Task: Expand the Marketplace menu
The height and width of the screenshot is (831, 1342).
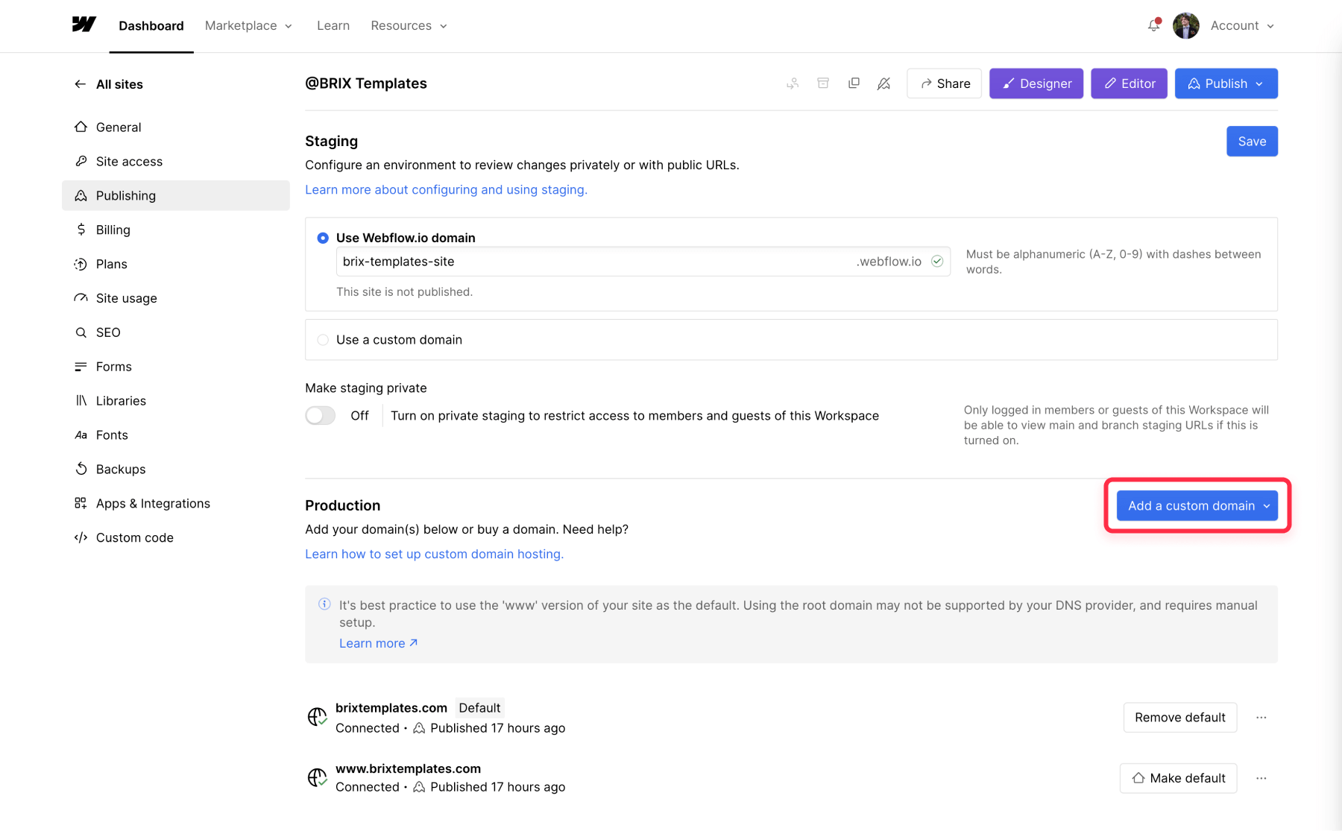Action: [x=248, y=26]
